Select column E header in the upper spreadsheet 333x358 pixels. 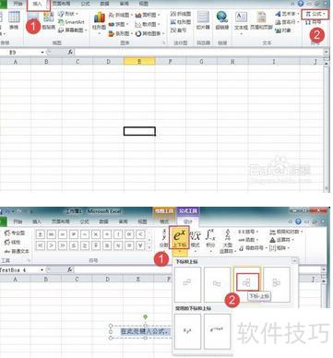[139, 62]
